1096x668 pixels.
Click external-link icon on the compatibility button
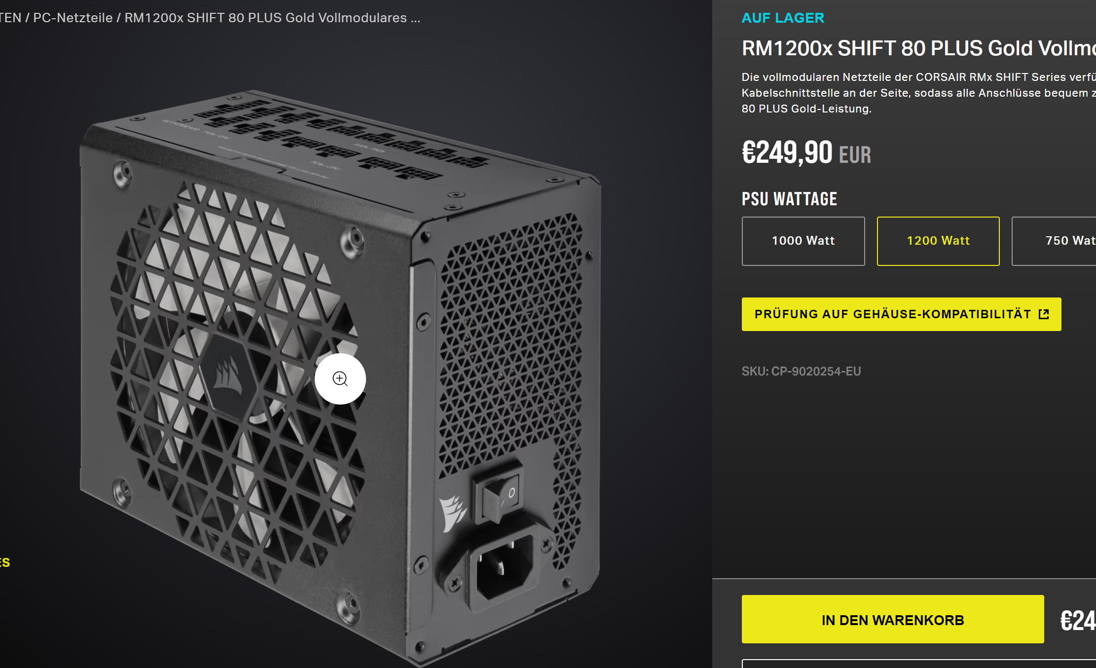pos(1044,314)
